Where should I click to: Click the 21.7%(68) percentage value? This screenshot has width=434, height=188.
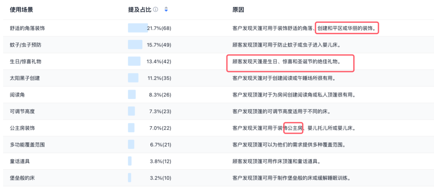coord(159,28)
